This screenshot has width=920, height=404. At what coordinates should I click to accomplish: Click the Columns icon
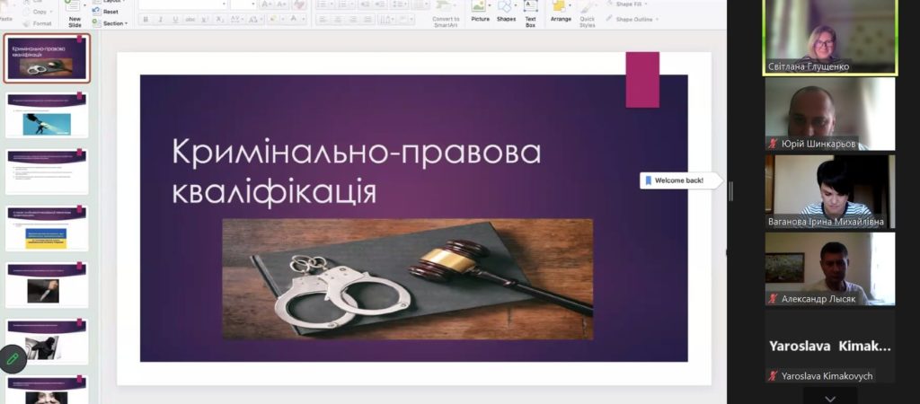pos(420,4)
